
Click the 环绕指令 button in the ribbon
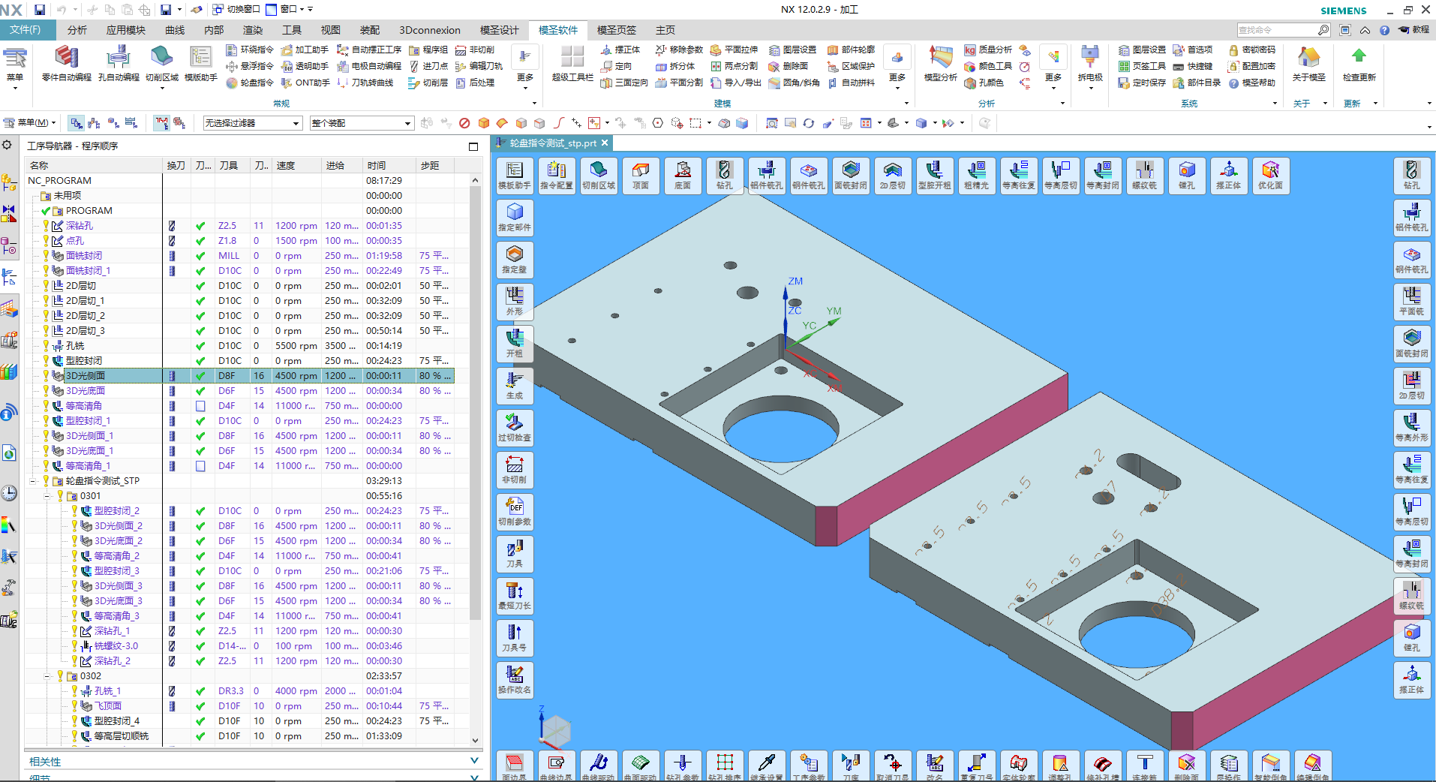(x=250, y=50)
